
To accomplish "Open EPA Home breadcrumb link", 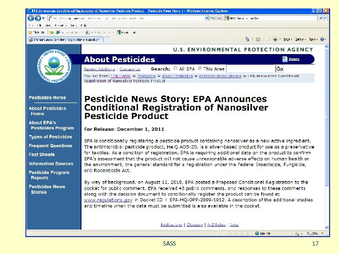I will pos(121,76).
